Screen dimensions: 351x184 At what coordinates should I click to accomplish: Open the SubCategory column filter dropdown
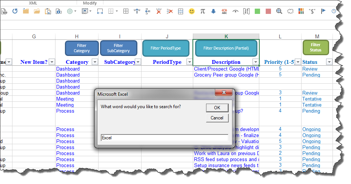(x=138, y=62)
